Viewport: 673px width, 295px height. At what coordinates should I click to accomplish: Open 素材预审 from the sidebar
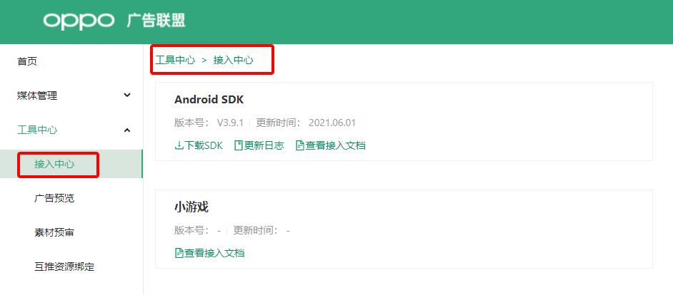[x=54, y=232]
